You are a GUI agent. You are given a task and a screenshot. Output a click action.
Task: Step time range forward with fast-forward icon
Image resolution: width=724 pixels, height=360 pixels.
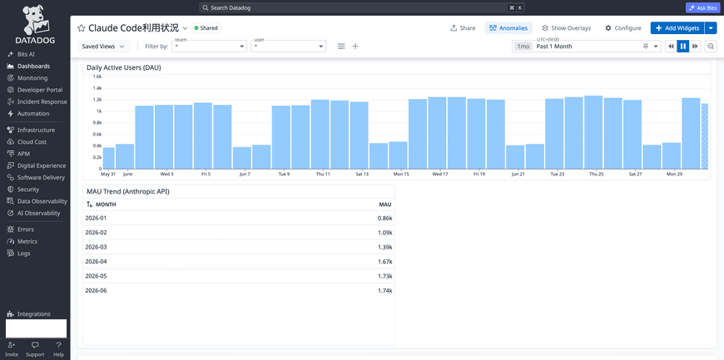point(695,47)
